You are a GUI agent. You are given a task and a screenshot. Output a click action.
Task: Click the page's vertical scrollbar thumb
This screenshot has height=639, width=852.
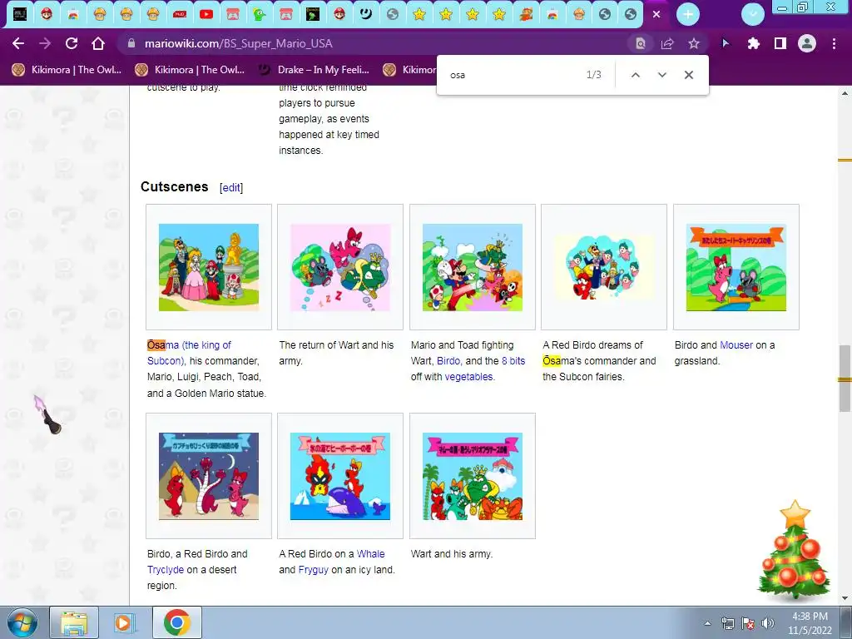[845, 379]
